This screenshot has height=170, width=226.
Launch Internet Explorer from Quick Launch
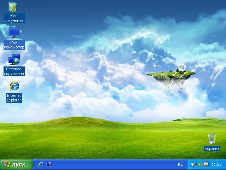[x=41, y=164]
